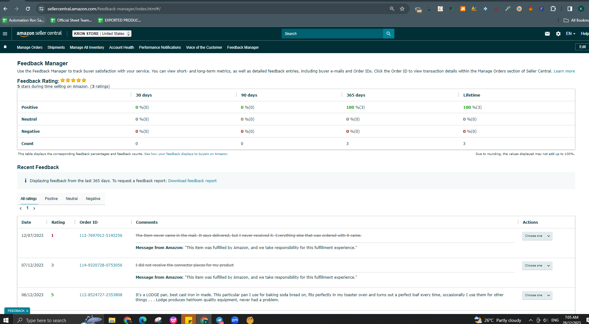Open the Seller Central settings gear
This screenshot has width=589, height=324.
click(x=558, y=34)
